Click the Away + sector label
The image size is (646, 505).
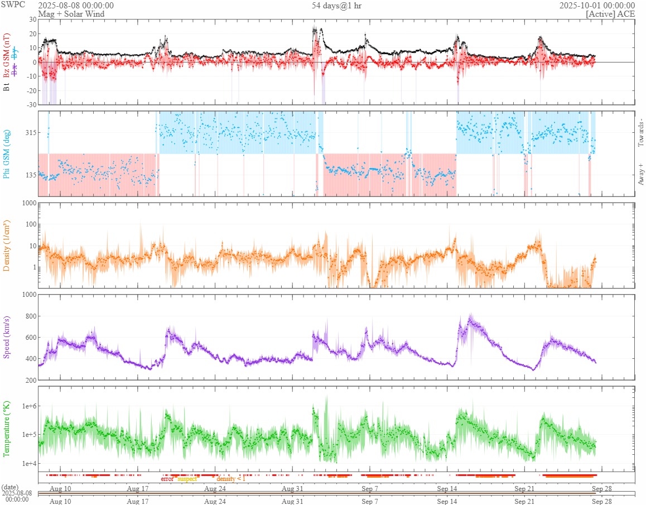(640, 174)
